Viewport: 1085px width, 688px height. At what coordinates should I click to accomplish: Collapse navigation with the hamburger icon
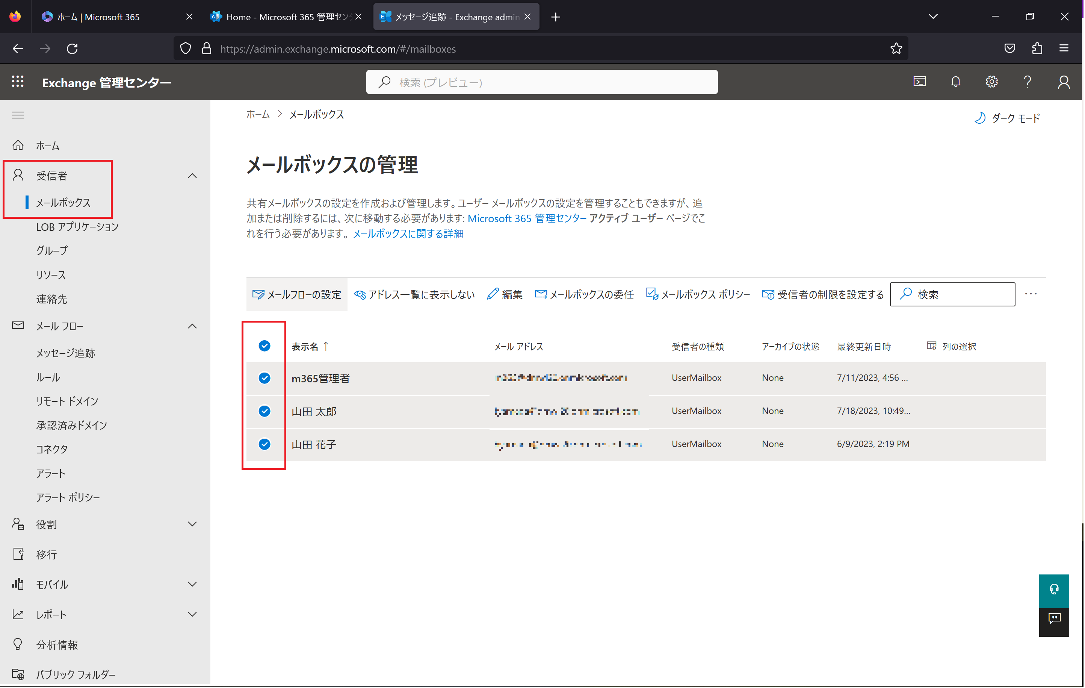pos(18,115)
